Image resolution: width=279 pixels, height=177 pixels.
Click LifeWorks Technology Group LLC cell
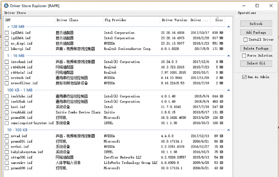(131, 163)
